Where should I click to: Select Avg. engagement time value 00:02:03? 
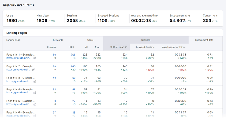pyautogui.click(x=141, y=20)
